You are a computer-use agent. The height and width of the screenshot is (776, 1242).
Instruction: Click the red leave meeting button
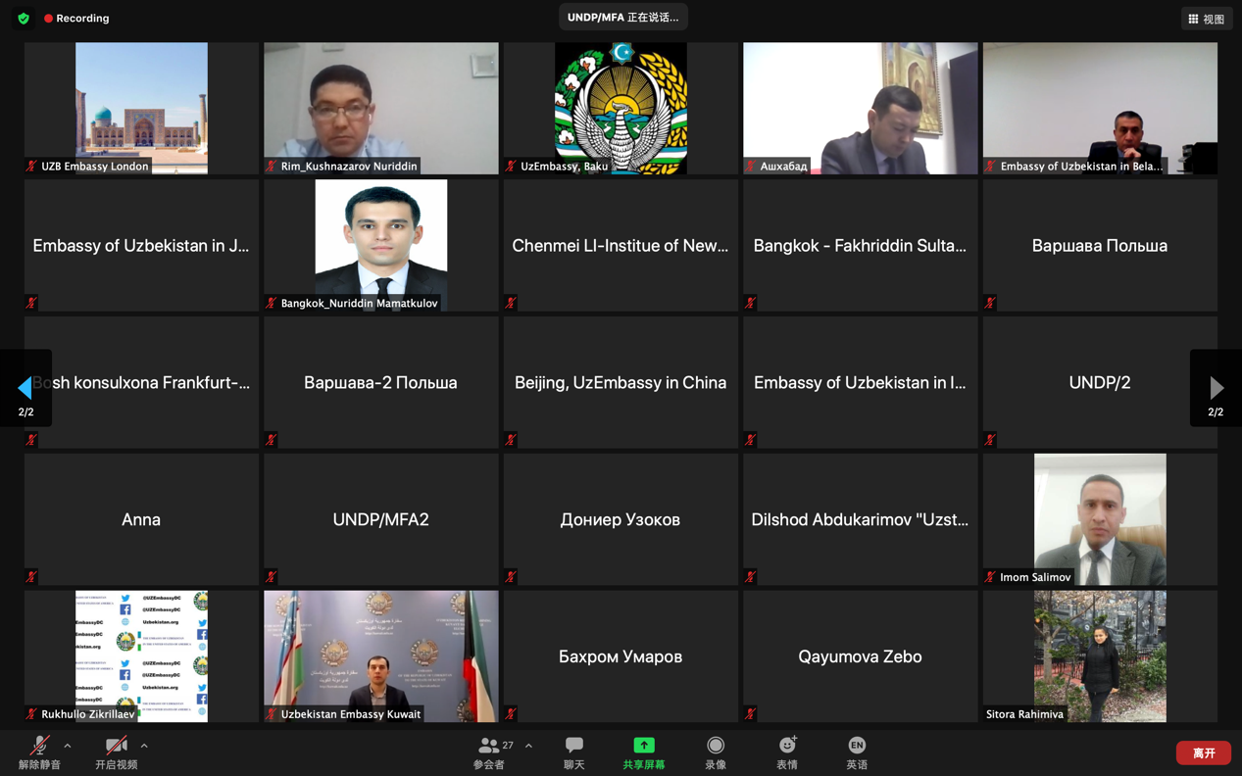pos(1204,752)
